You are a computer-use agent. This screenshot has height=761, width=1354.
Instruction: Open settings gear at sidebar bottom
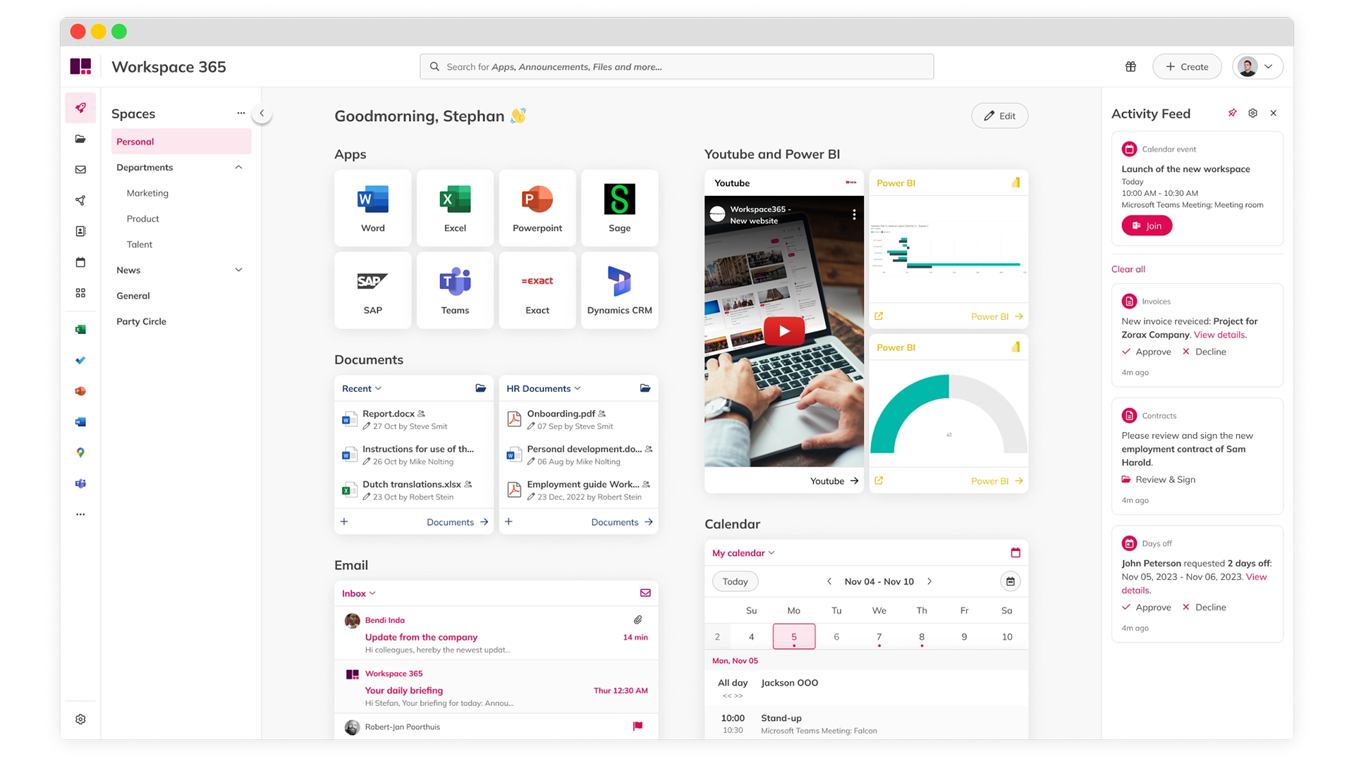tap(80, 719)
